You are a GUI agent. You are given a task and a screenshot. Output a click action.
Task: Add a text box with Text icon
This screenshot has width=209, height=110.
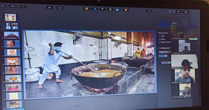pyautogui.click(x=102, y=9)
